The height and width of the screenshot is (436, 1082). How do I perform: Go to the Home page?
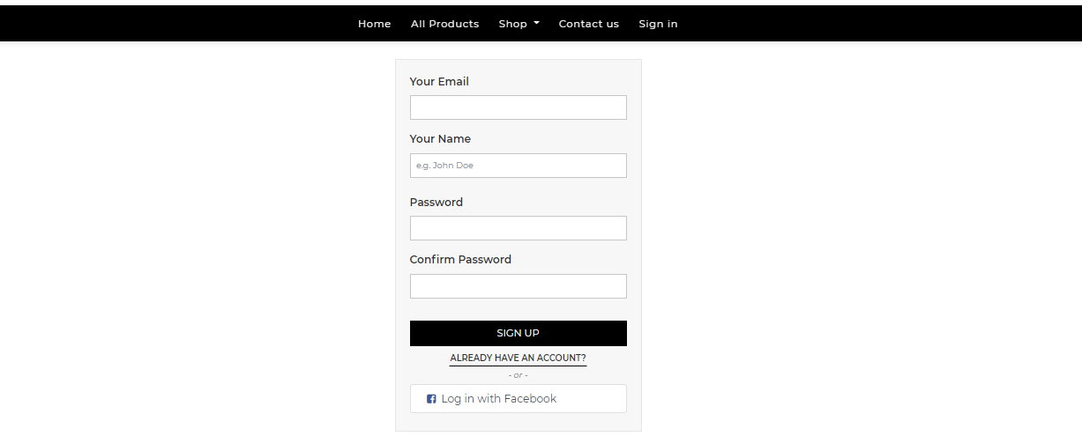pyautogui.click(x=374, y=24)
